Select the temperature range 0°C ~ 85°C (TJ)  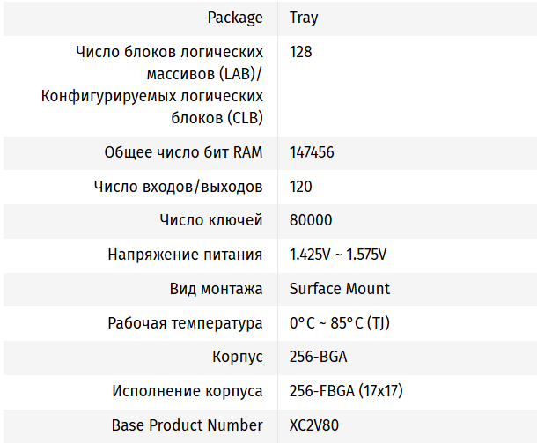(x=340, y=323)
